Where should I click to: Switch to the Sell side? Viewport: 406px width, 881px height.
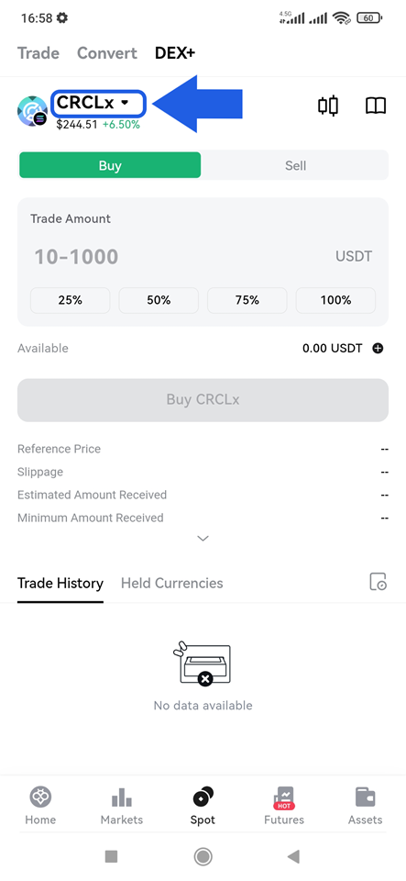(x=295, y=165)
